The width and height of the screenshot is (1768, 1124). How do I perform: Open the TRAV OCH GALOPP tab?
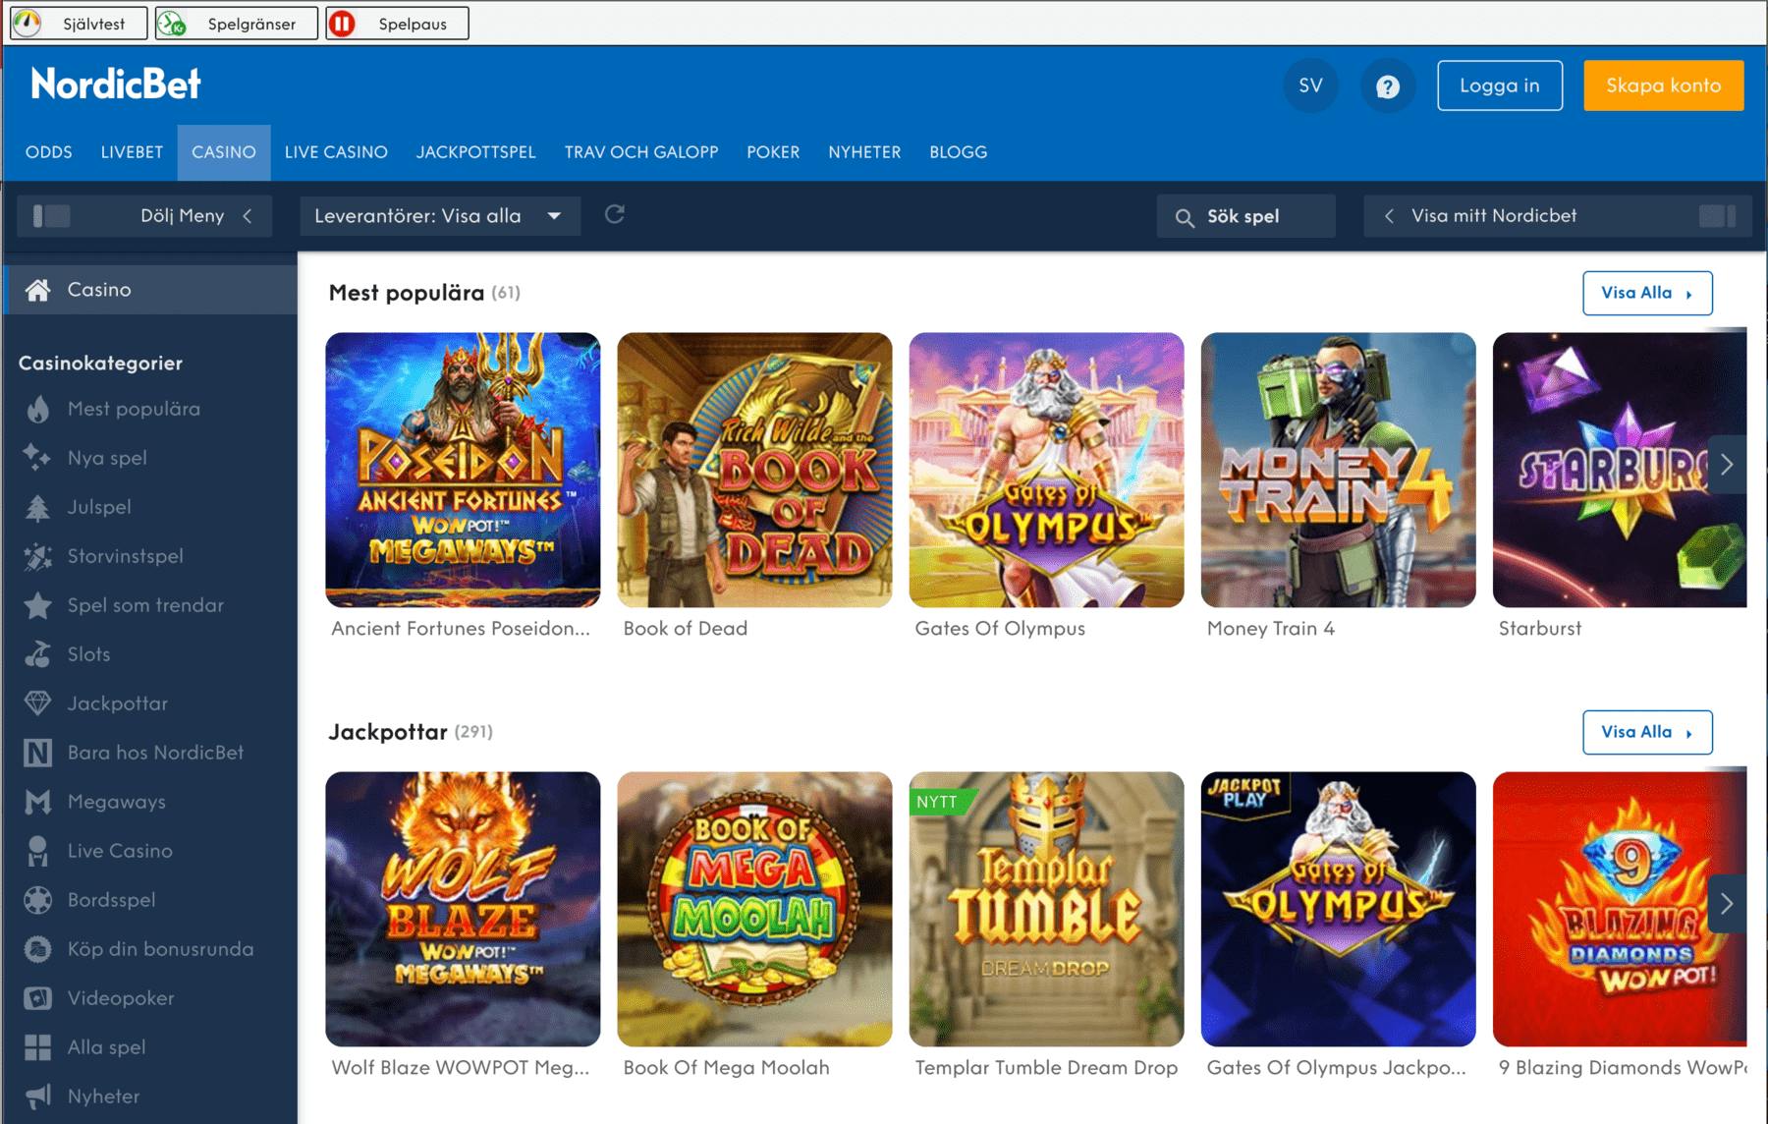pyautogui.click(x=641, y=152)
